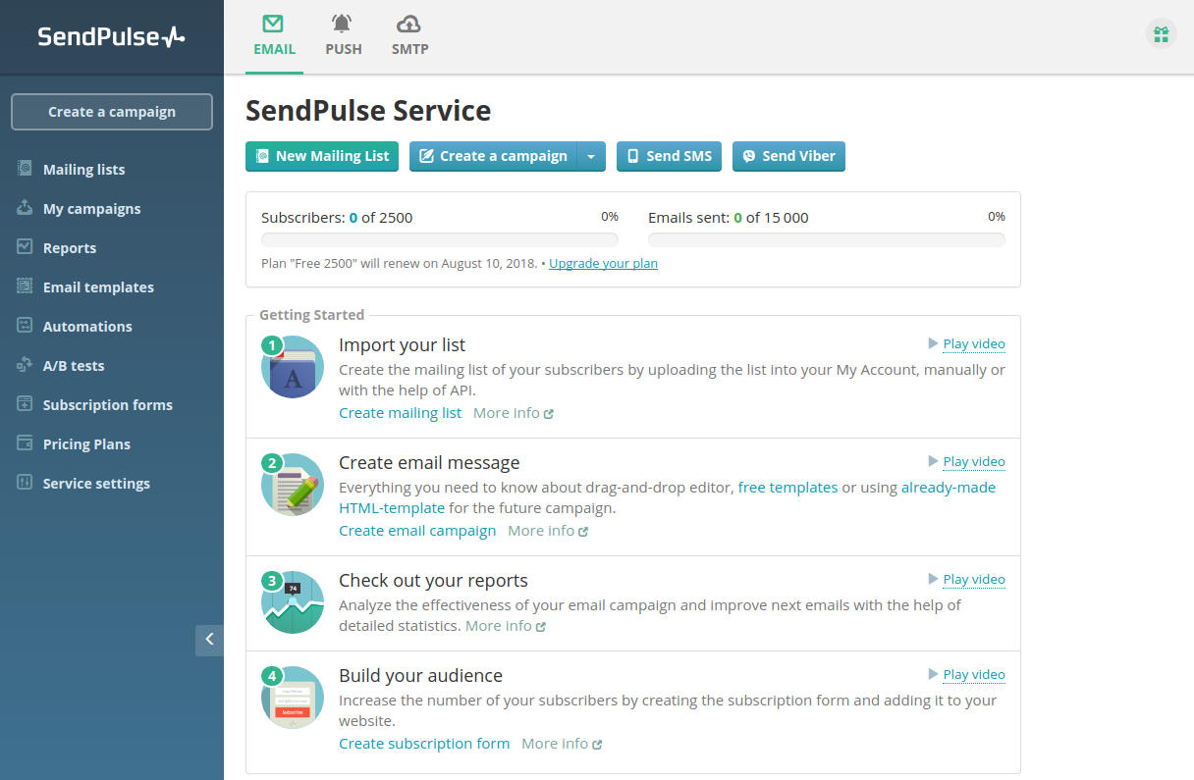Open the Upgrade your plan link
The height and width of the screenshot is (780, 1194).
[x=603, y=263]
